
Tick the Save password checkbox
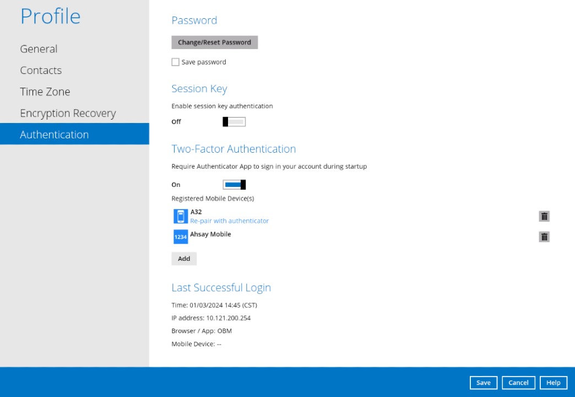(176, 62)
